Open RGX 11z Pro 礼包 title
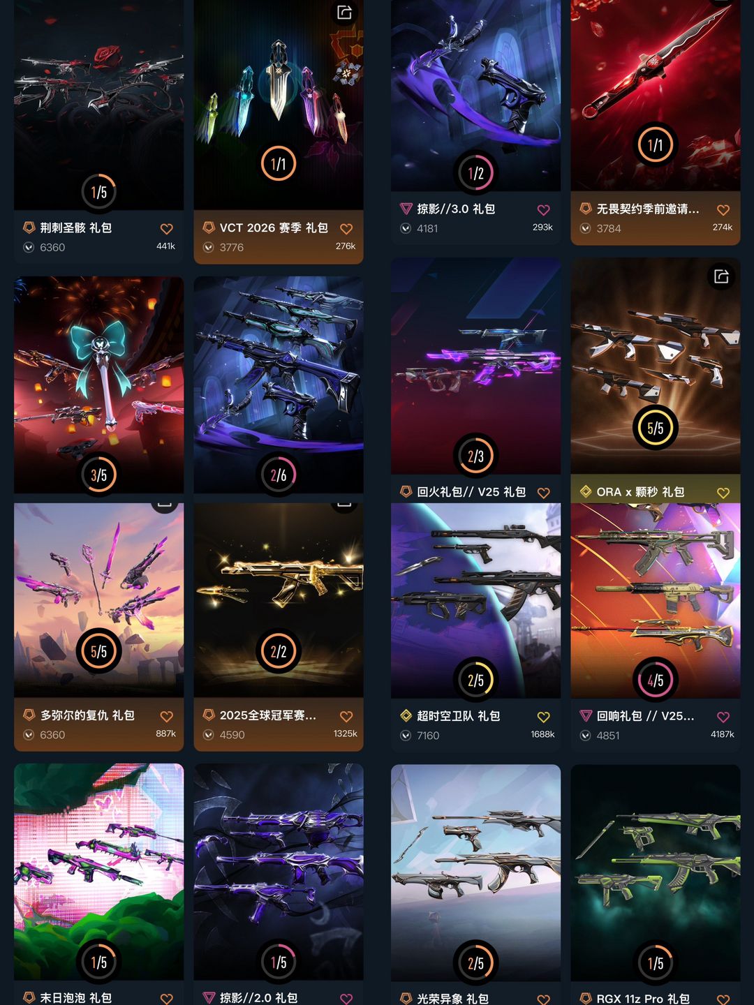The image size is (754, 1005). (x=643, y=999)
